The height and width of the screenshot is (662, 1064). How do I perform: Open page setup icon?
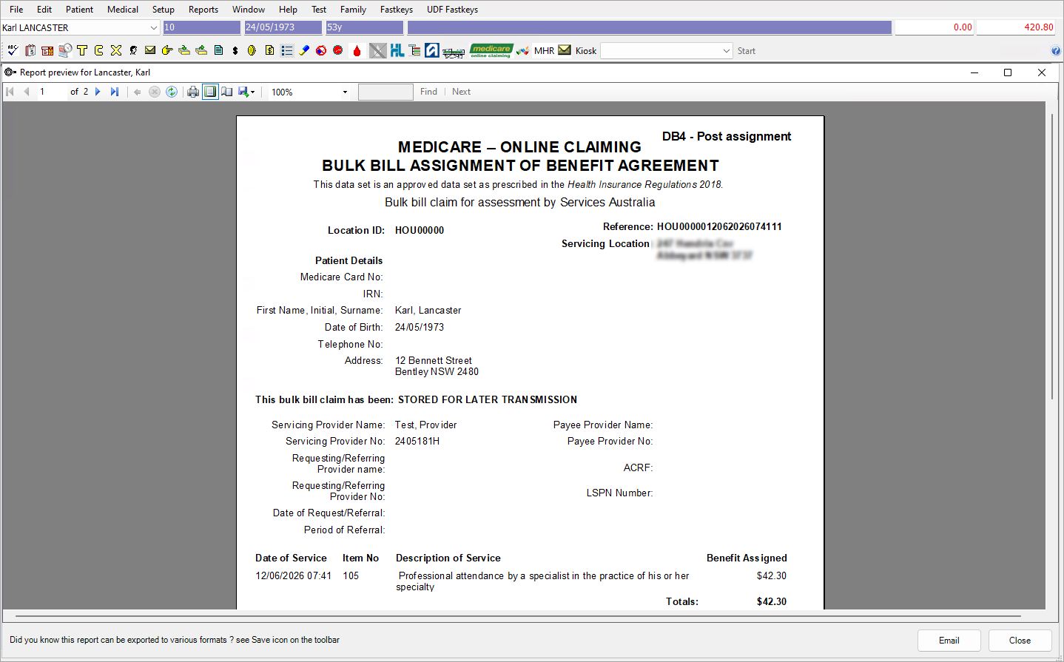point(227,92)
